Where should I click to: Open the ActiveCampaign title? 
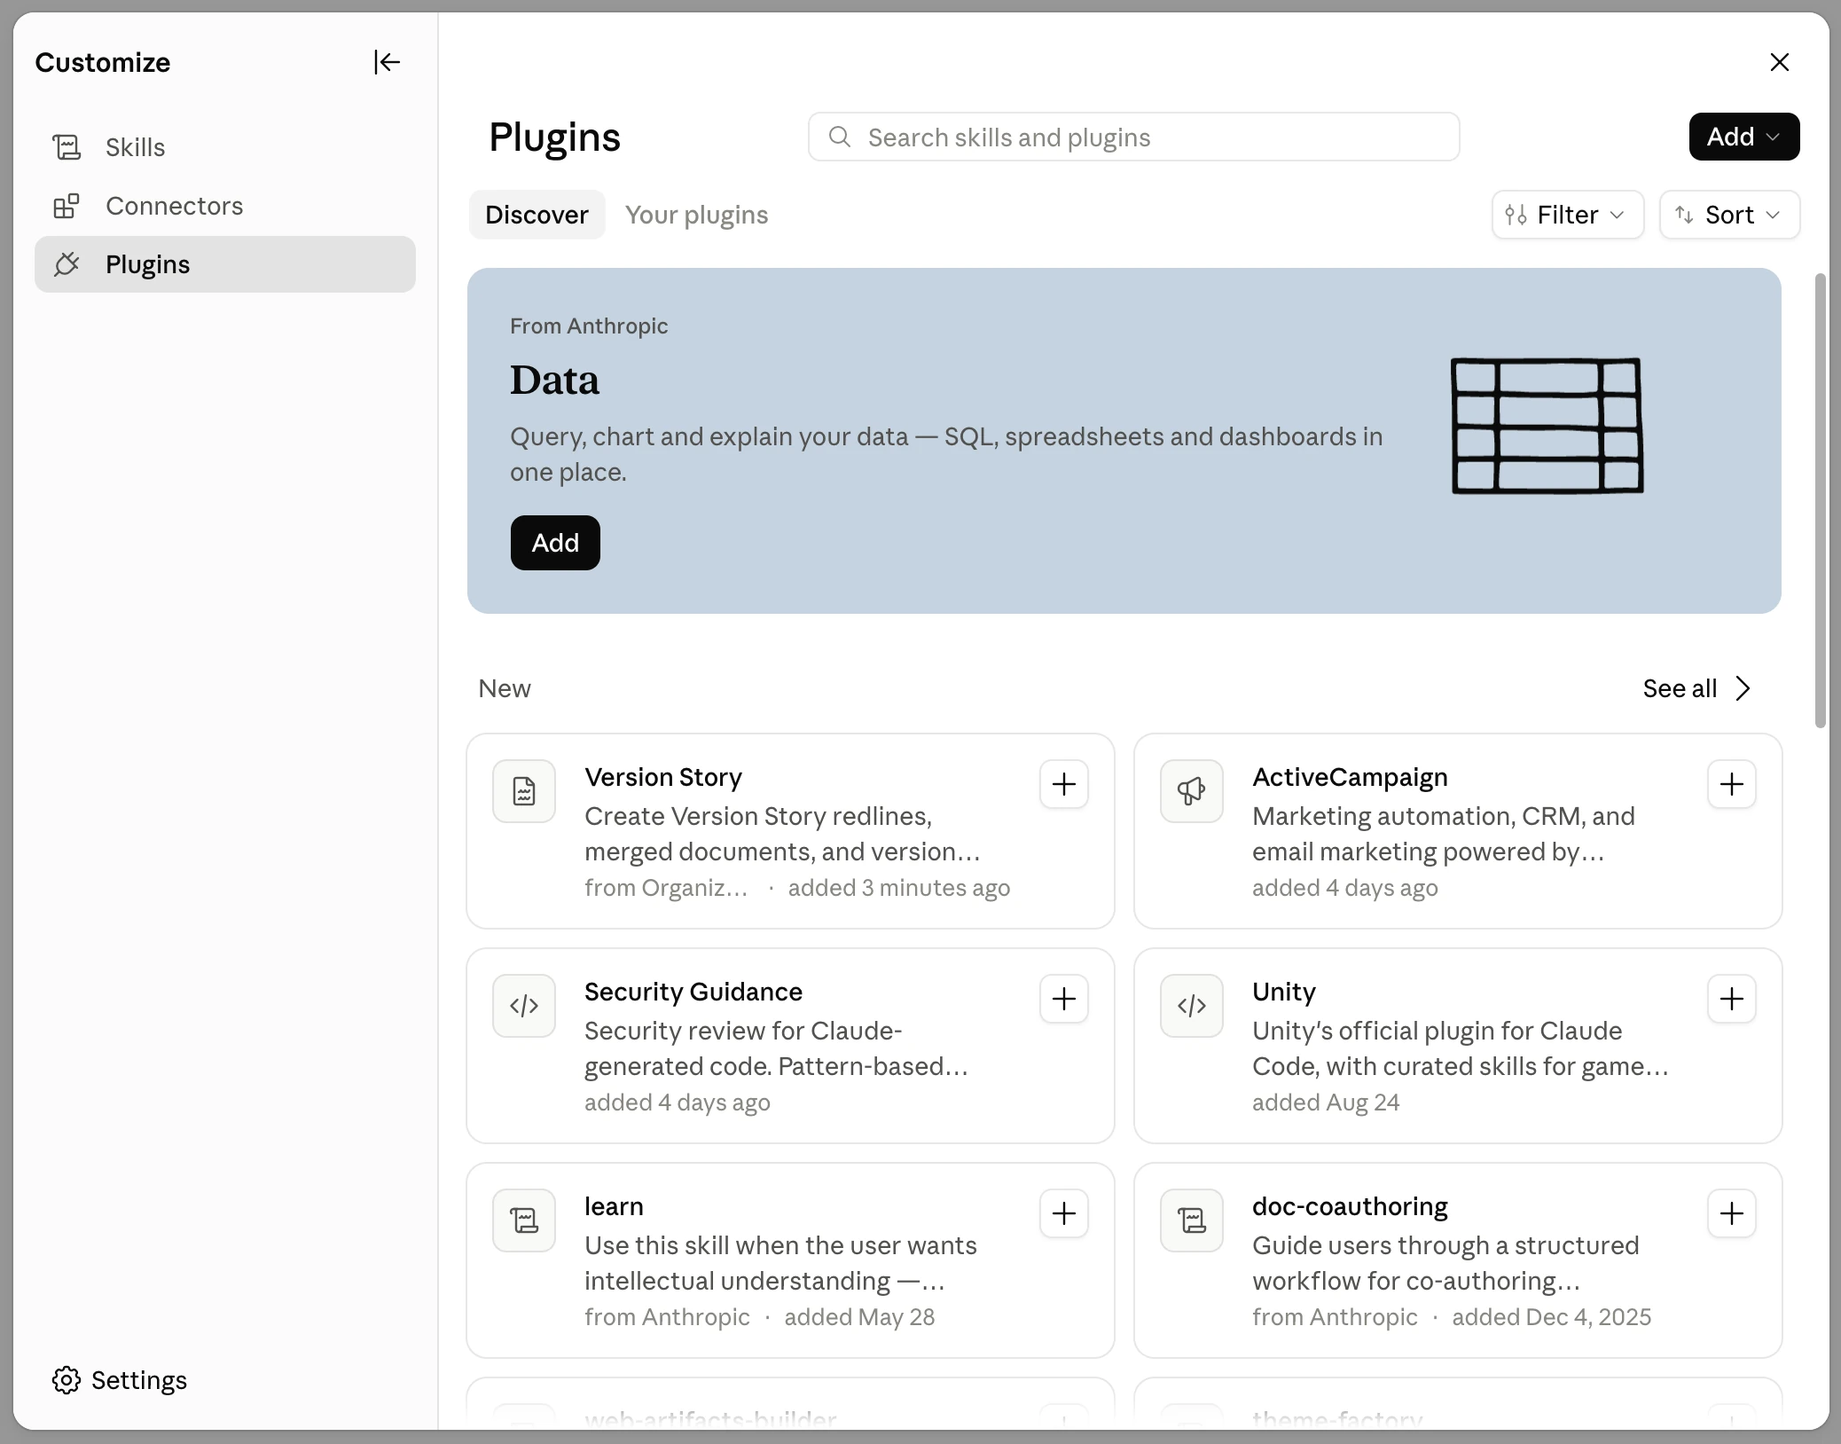tap(1350, 777)
